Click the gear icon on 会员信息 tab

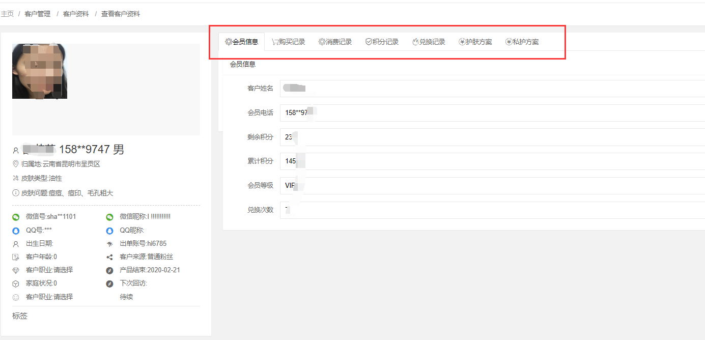tap(229, 42)
